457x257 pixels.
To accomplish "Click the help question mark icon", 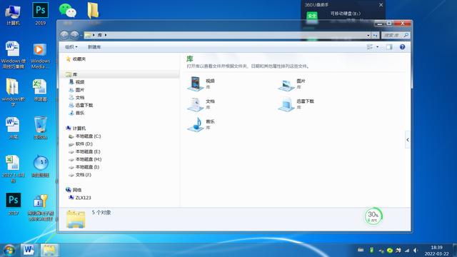I will coord(402,47).
